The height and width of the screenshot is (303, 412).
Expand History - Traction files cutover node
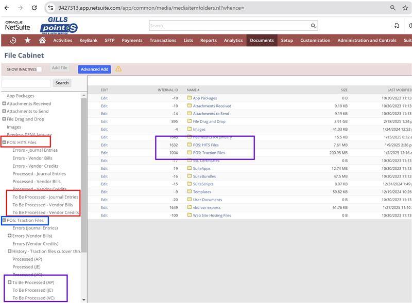pos(9,251)
